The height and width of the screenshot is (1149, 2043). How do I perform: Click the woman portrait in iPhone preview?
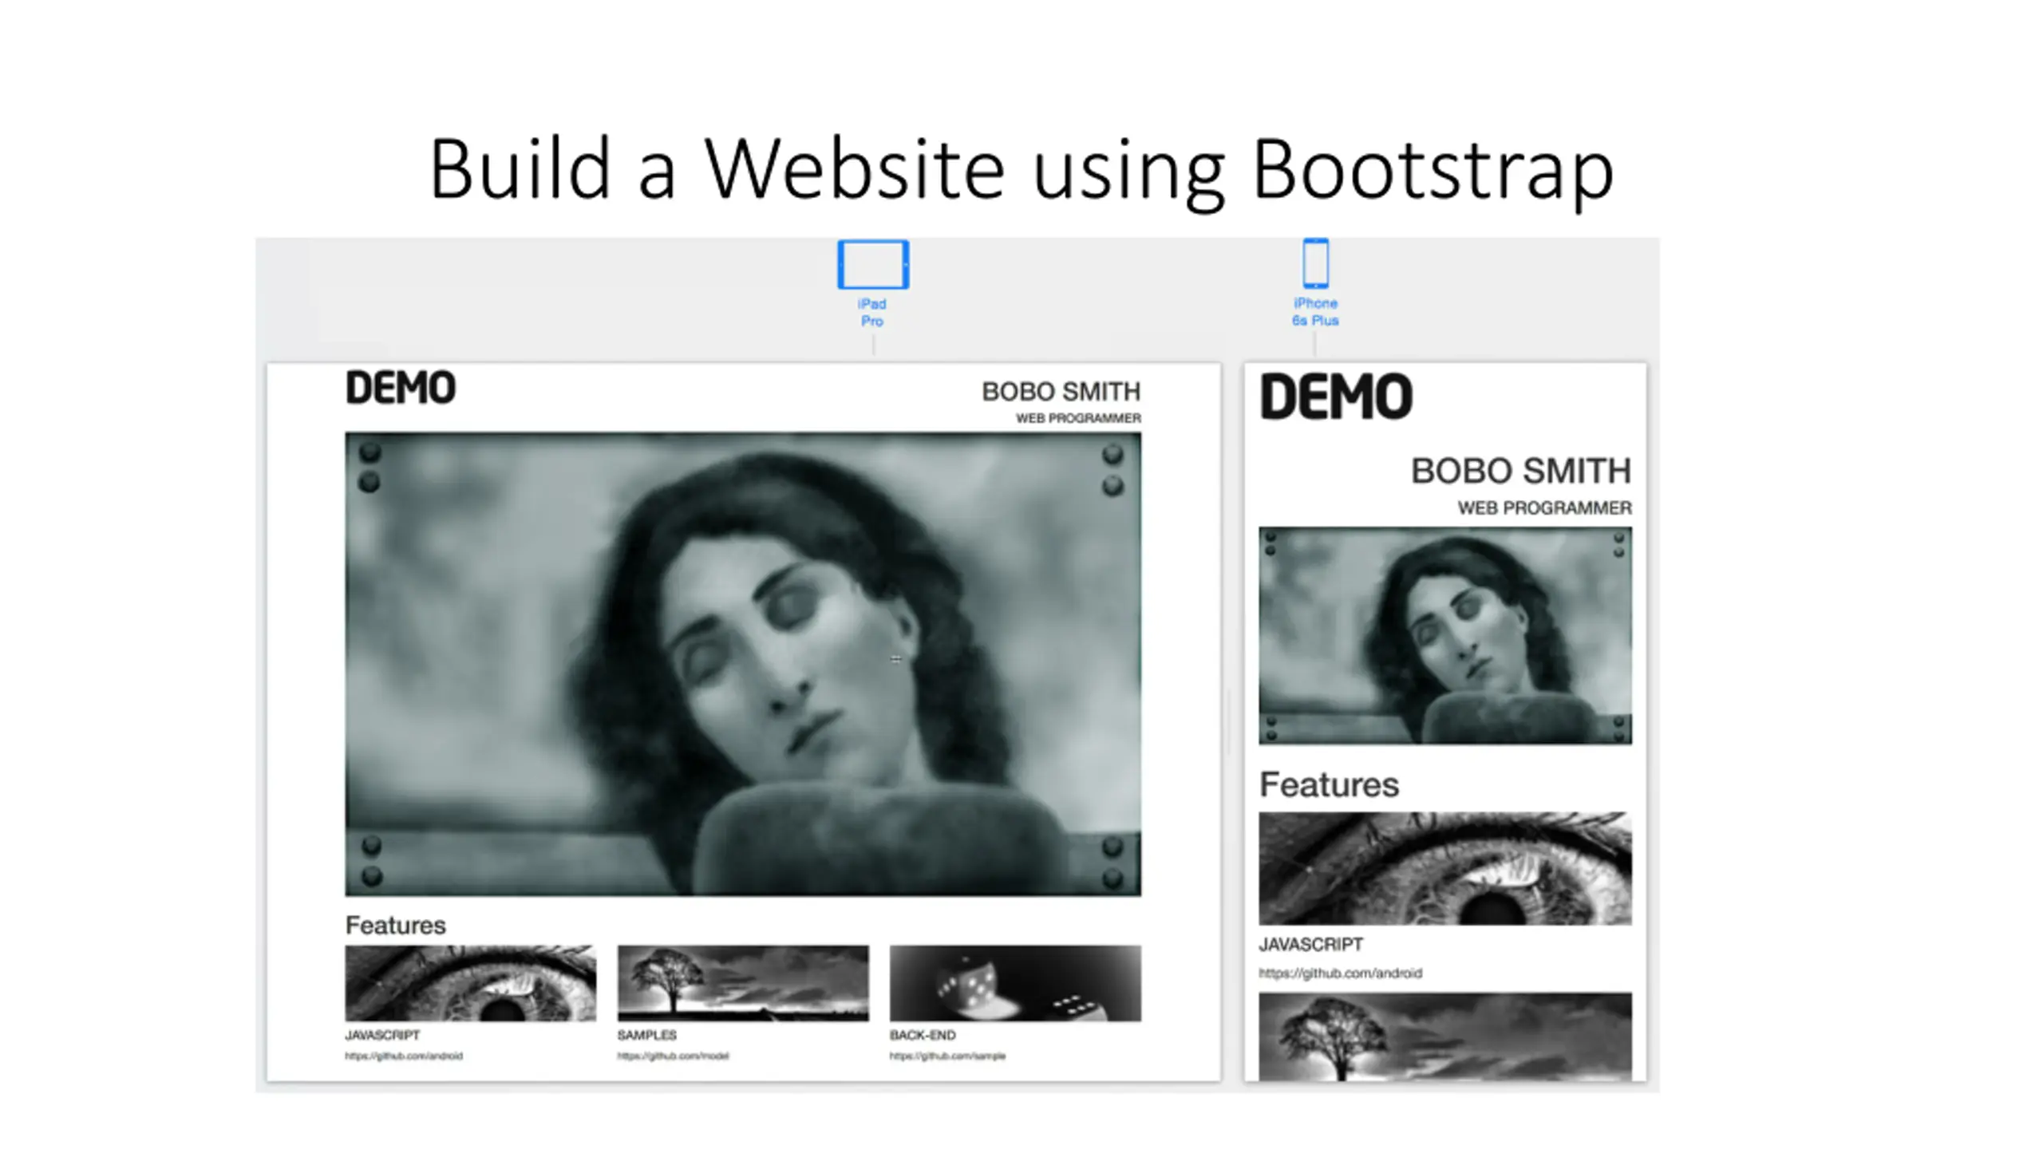(x=1445, y=635)
